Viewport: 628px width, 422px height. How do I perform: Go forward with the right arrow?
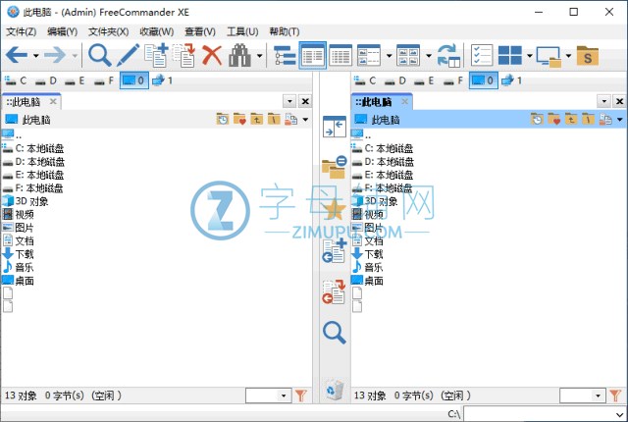click(x=55, y=55)
